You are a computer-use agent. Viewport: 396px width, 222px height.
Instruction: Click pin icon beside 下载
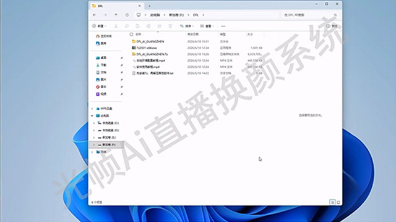[121, 65]
